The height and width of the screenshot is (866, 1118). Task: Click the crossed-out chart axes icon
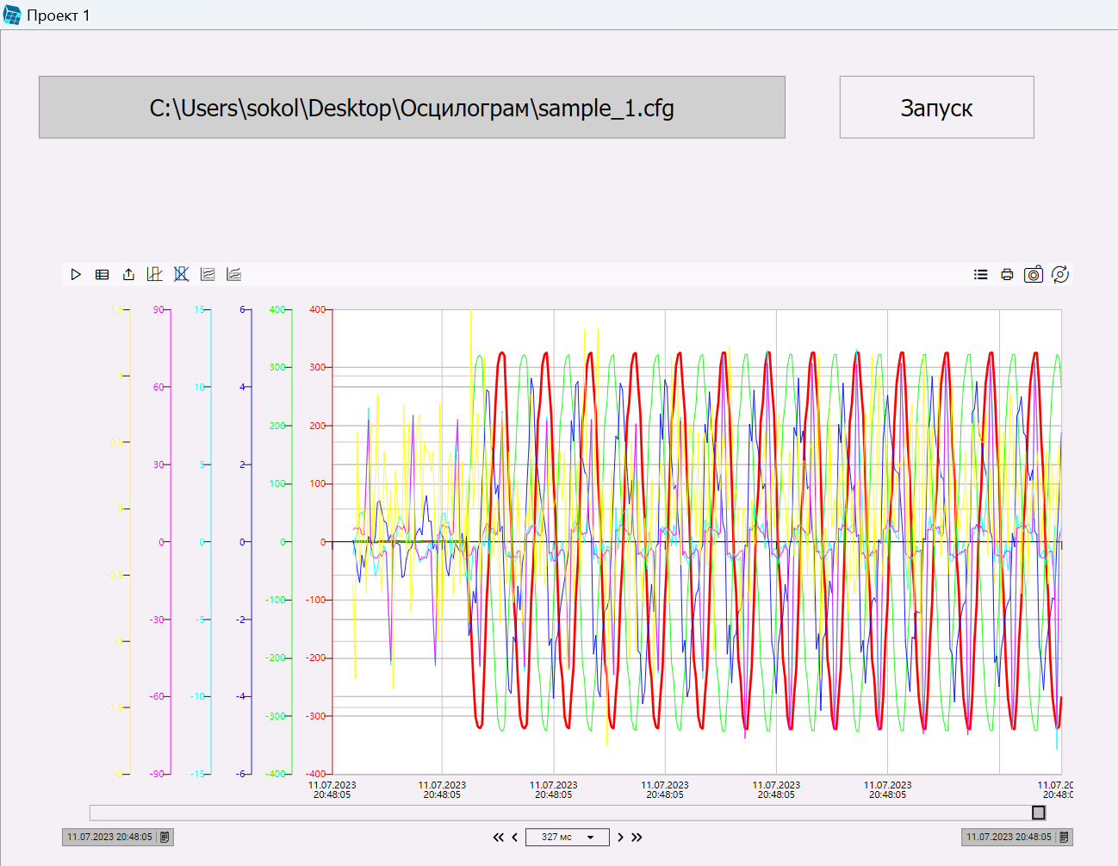181,274
